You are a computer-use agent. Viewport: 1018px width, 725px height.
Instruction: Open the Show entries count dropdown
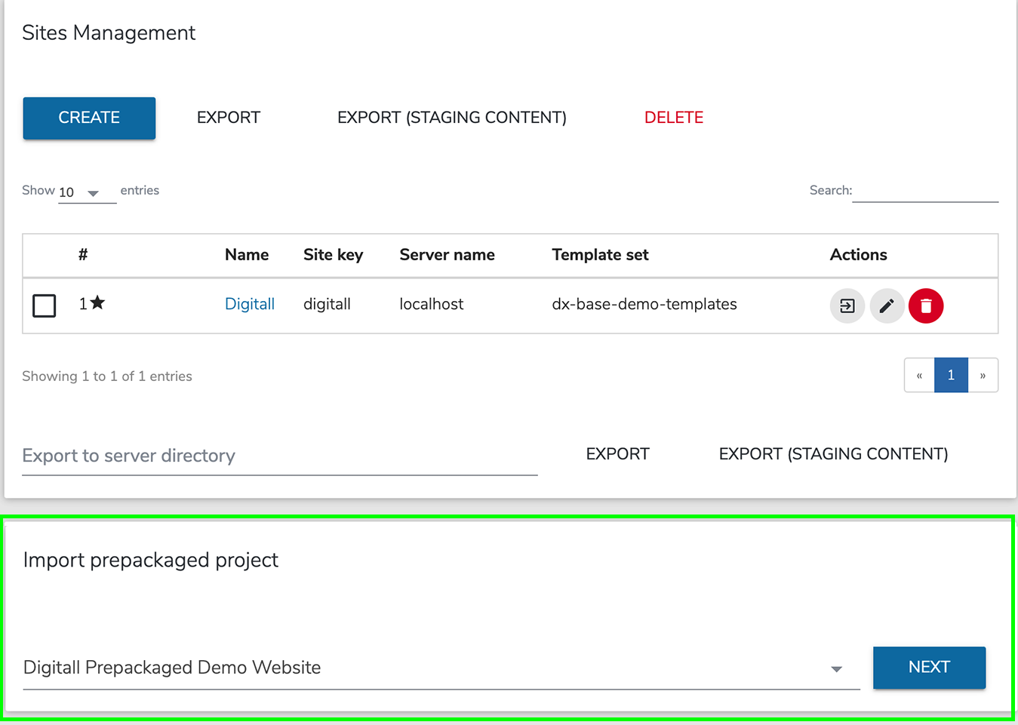tap(86, 192)
